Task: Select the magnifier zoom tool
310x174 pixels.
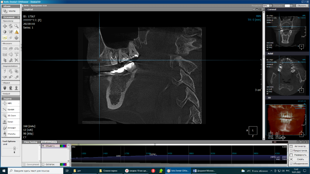Action: tap(16, 26)
